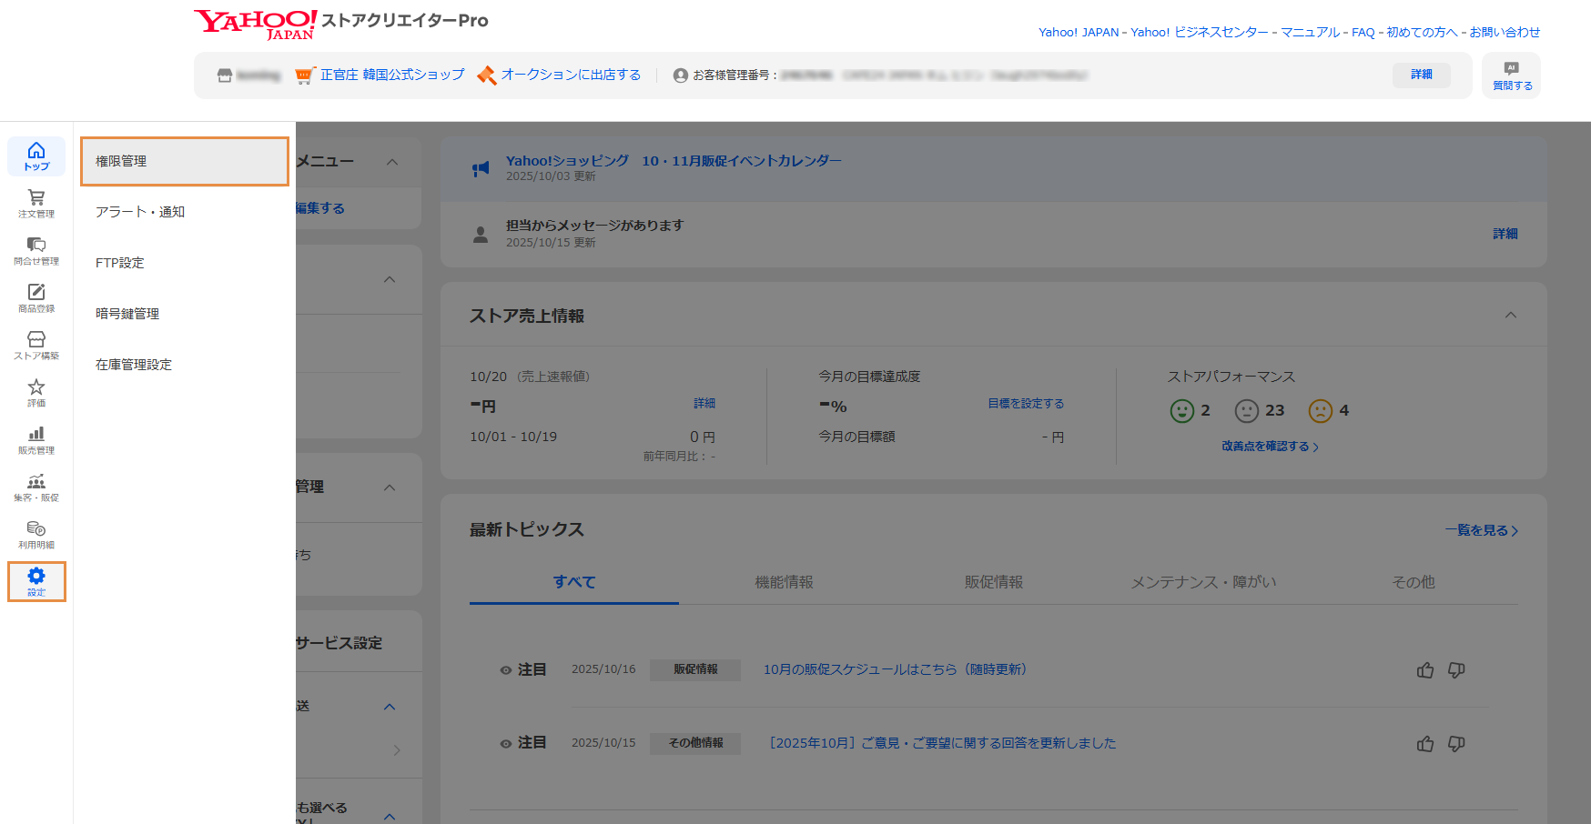This screenshot has width=1591, height=824.
Task: Open the 注文管理 cart icon in sidebar
Action: point(36,203)
